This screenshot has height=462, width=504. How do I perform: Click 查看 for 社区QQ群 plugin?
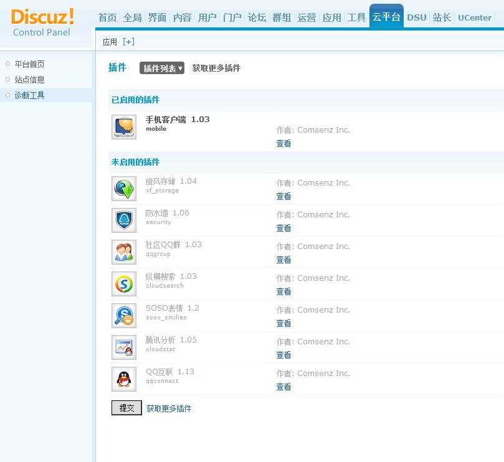pos(283,260)
